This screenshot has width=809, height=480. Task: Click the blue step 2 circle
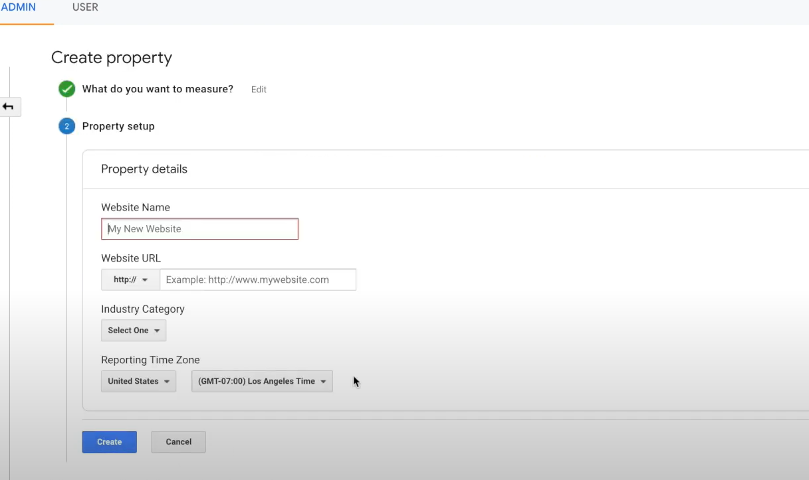[x=66, y=126]
